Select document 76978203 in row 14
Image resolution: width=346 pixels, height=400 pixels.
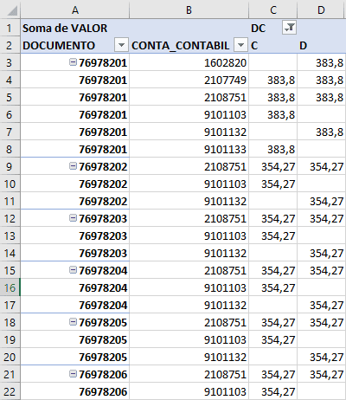click(75, 253)
